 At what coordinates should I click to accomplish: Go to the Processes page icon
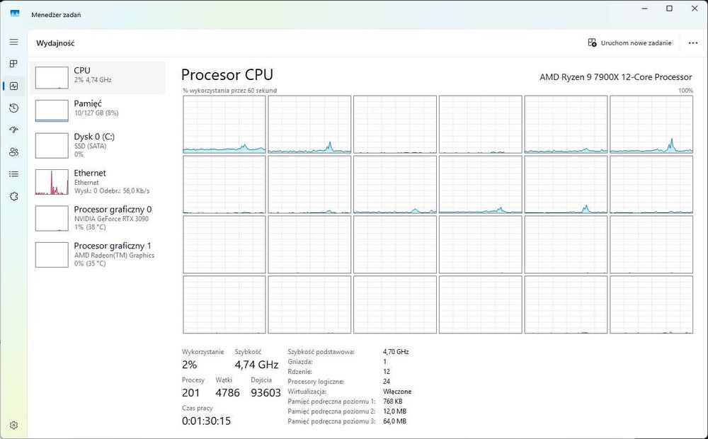pyautogui.click(x=14, y=64)
